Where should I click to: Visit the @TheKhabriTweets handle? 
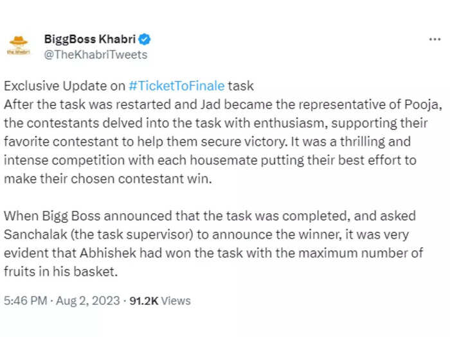coord(96,55)
